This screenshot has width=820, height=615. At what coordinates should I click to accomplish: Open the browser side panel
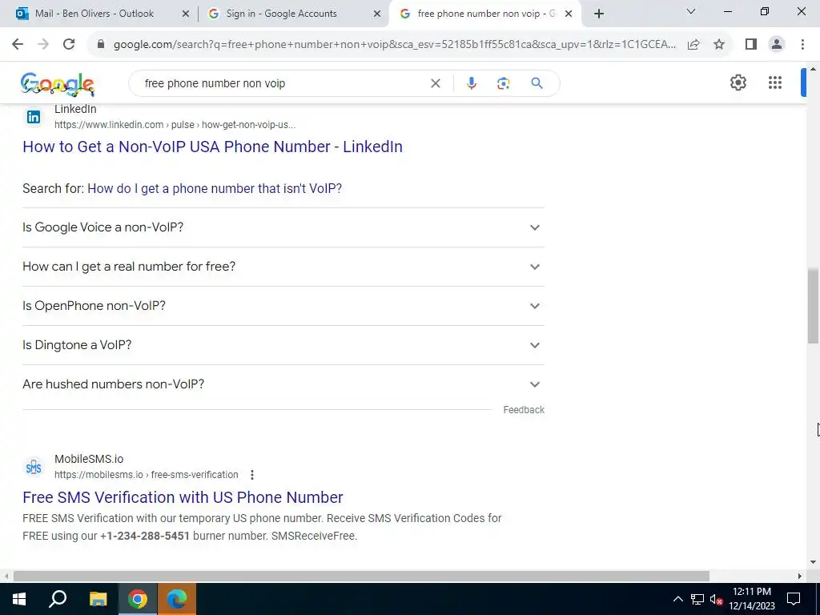click(x=751, y=45)
